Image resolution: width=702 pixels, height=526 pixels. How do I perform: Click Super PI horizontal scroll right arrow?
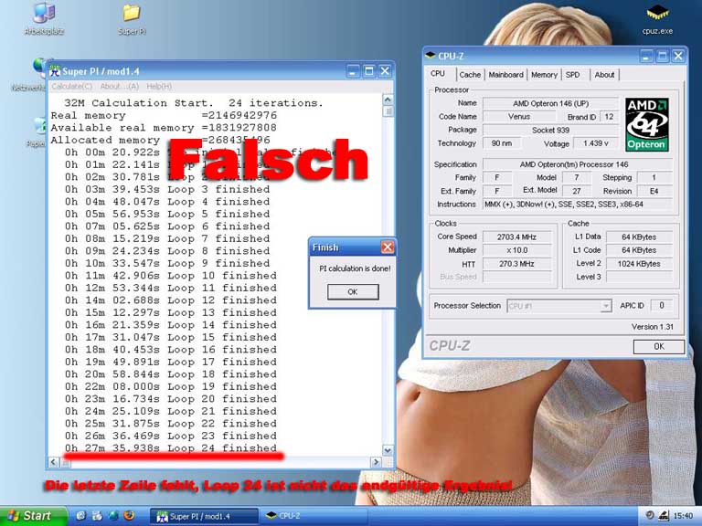pyautogui.click(x=376, y=462)
